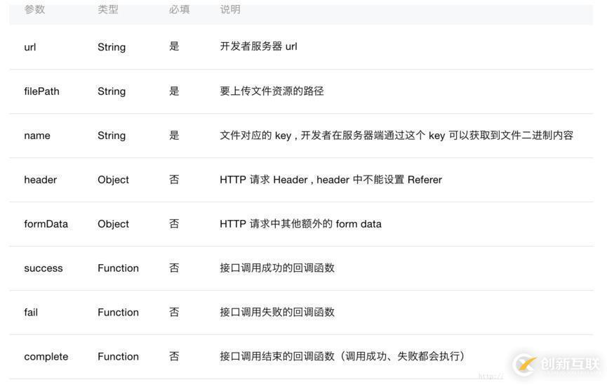Click the Function type in success row
This screenshot has height=385, width=607.
coord(118,268)
